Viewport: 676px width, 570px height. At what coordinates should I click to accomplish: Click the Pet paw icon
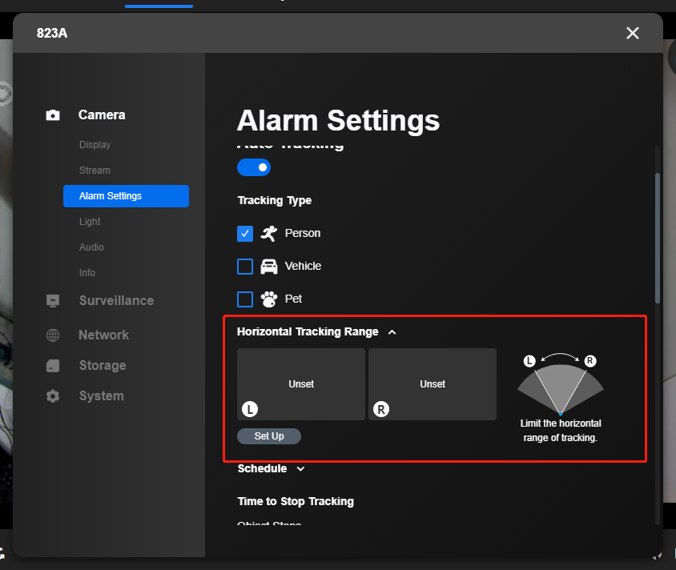(x=269, y=299)
